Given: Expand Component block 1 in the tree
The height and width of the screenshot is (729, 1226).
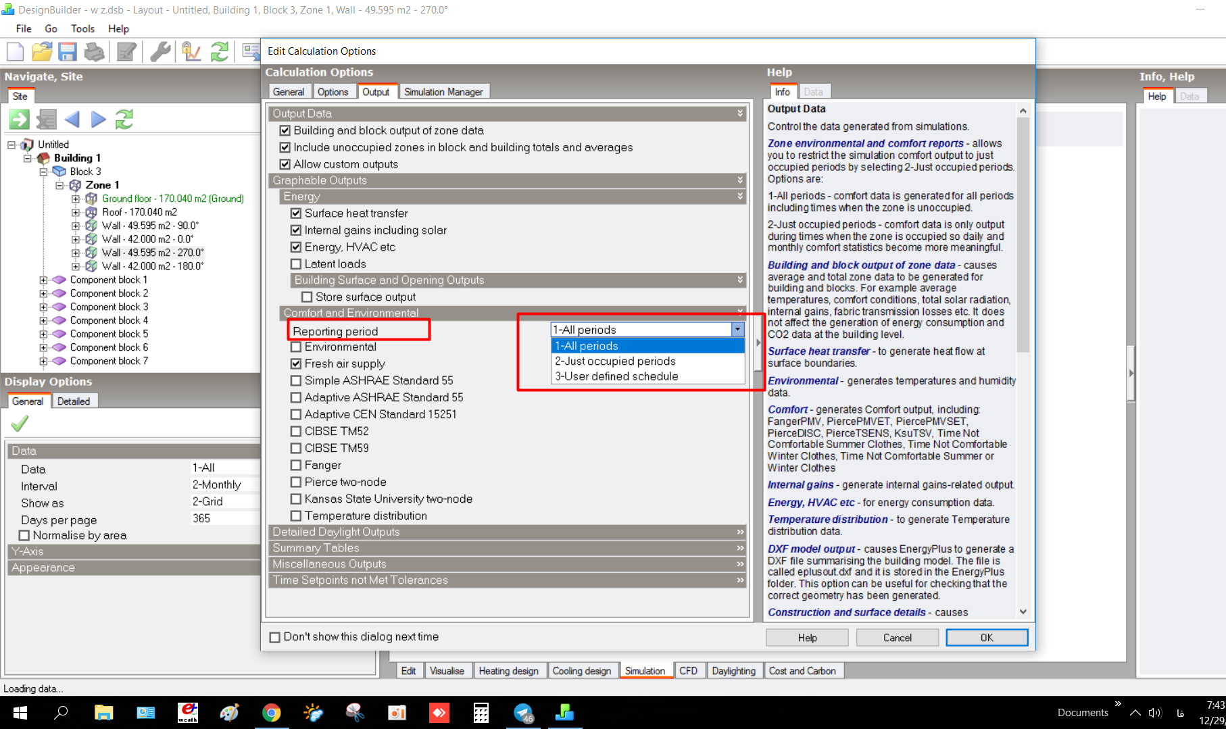Looking at the screenshot, I should pyautogui.click(x=43, y=280).
